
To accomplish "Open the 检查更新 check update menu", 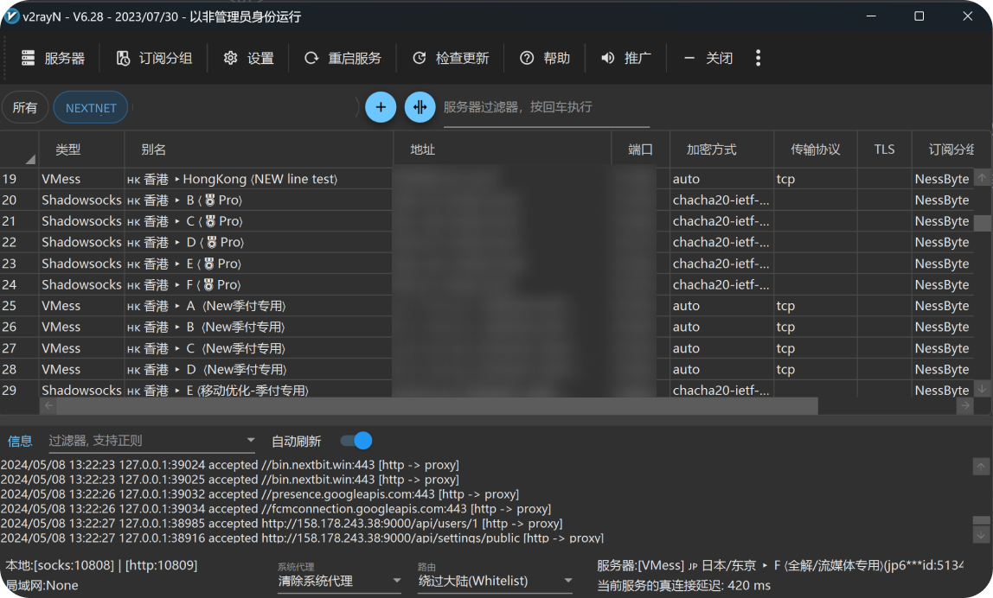I will [x=451, y=58].
